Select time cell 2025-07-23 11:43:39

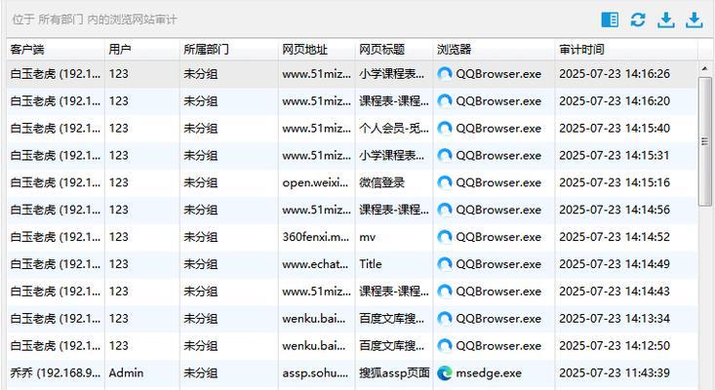615,373
